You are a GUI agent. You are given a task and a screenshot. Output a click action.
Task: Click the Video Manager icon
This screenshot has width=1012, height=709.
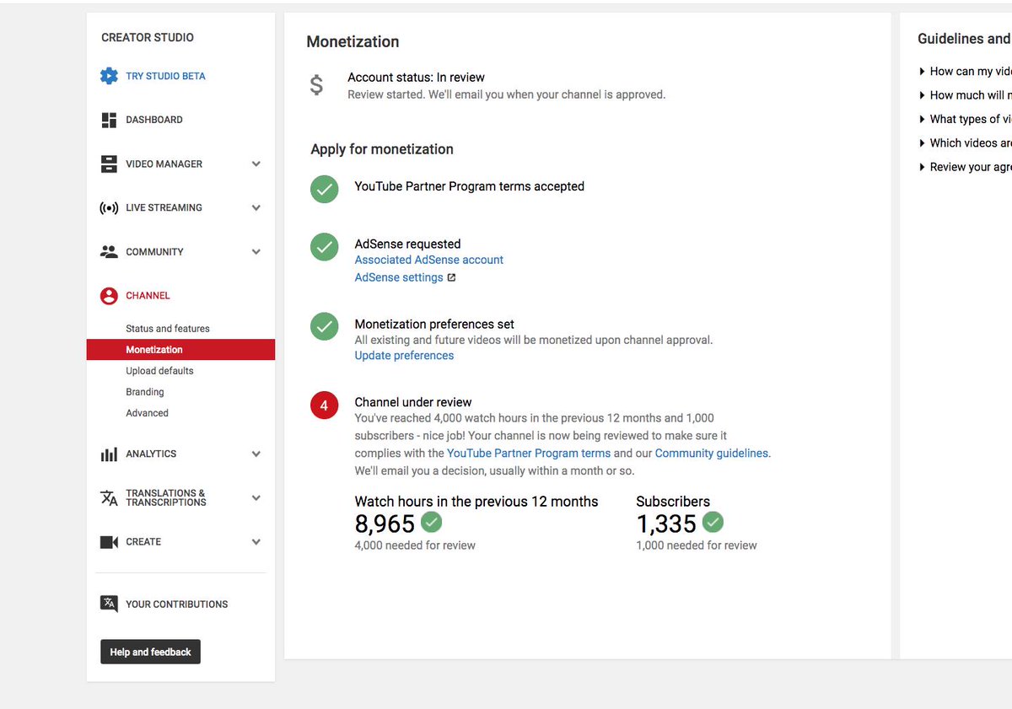(x=109, y=164)
